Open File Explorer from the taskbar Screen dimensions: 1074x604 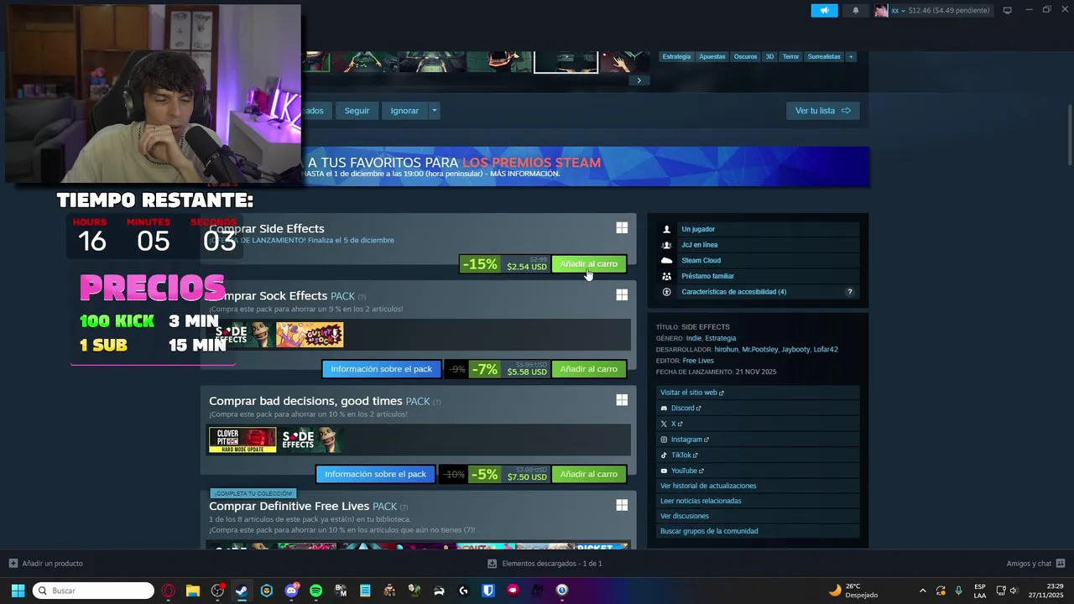tap(193, 591)
